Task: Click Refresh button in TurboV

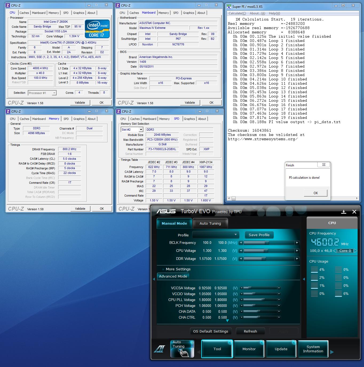Action: tap(250, 331)
